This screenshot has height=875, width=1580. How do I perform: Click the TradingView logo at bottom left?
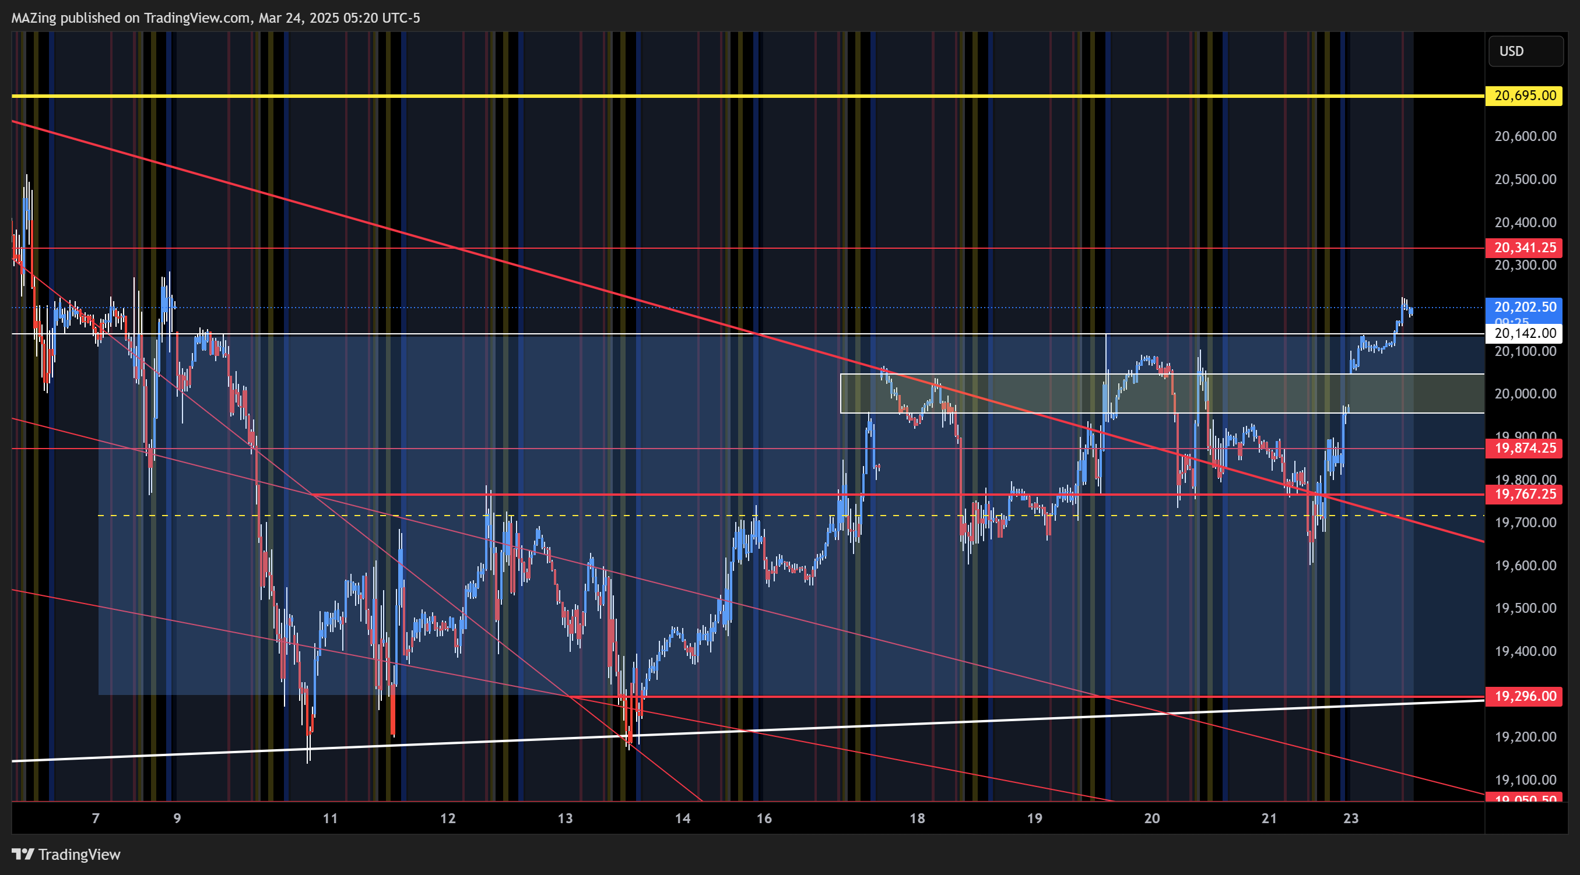pos(66,854)
